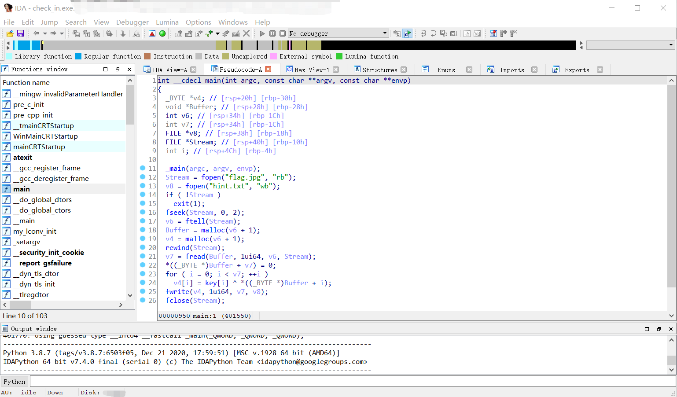Jump back with the left arrow icon
Image resolution: width=677 pixels, height=397 pixels.
tap(37, 33)
